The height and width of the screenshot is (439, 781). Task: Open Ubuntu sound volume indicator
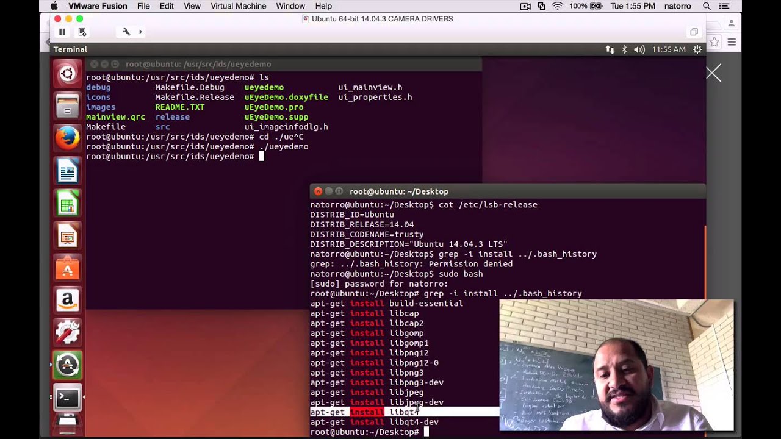tap(639, 49)
